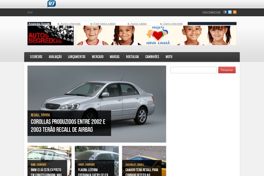Viewport: 264px width, 176px height.
Task: Open the 'Camaro terá recall' headline
Action: pos(142,172)
